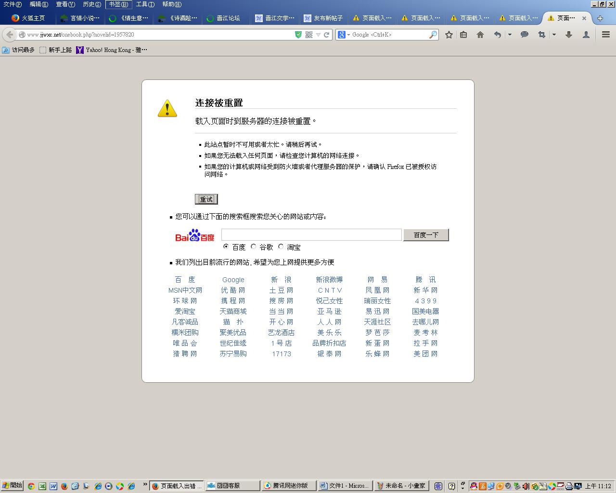Click the QR code icon in address bar
The width and height of the screenshot is (616, 493).
click(x=309, y=35)
